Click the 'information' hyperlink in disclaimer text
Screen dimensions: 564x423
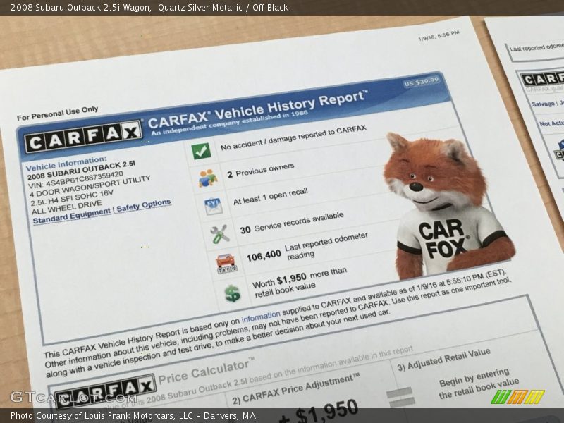pyautogui.click(x=260, y=319)
